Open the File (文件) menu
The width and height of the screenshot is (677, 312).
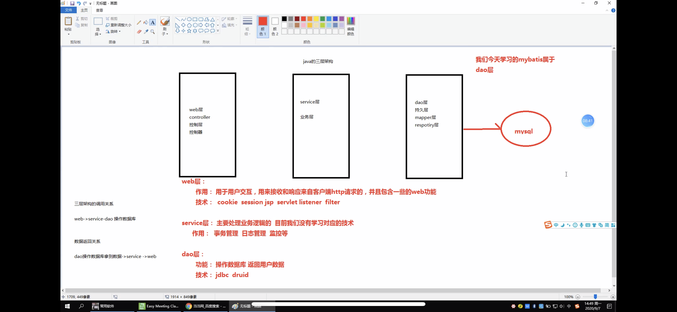tap(69, 10)
